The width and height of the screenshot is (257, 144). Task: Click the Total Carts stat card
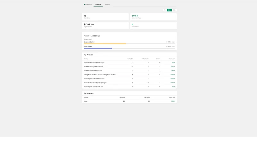pyautogui.click(x=105, y=17)
